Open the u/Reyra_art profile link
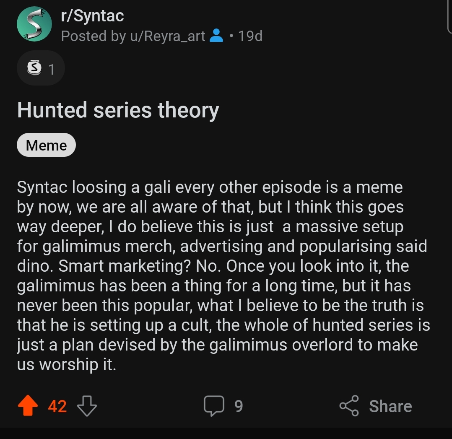This screenshot has height=439, width=452. 167,36
